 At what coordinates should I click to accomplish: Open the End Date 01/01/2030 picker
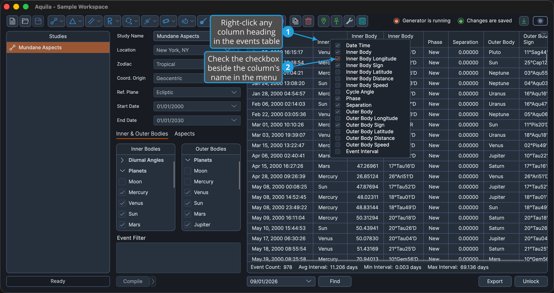(197, 120)
